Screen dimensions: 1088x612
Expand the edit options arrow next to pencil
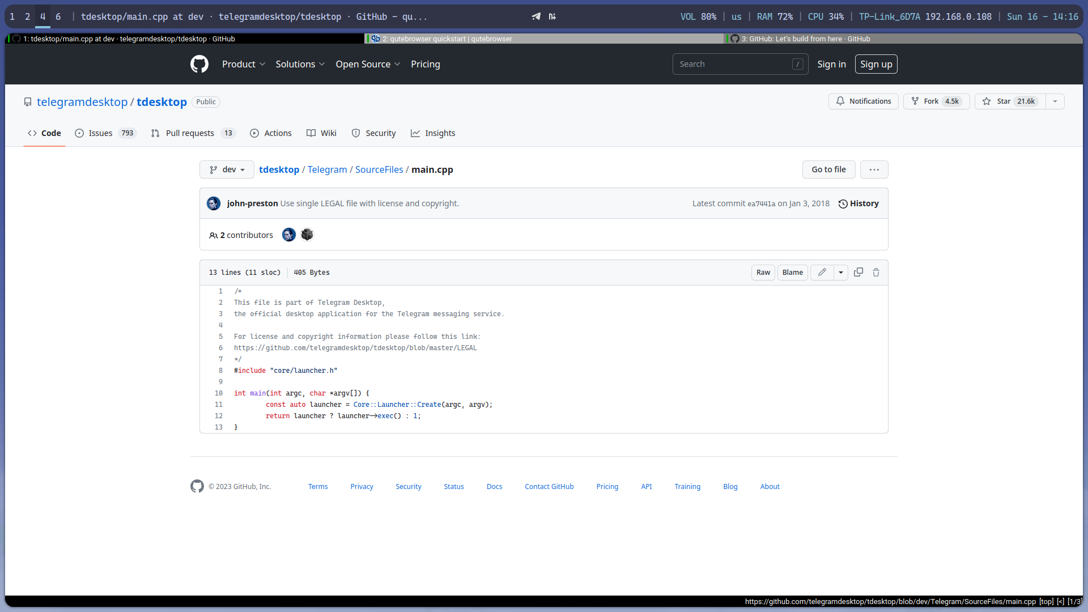pos(840,273)
